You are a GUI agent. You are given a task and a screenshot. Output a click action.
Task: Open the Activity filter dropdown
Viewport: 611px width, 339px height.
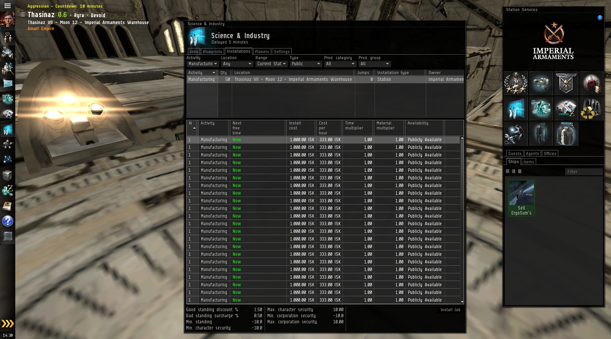click(x=202, y=64)
